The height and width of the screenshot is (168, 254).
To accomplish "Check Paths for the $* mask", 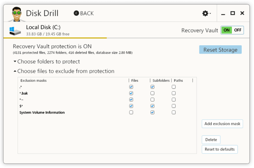I will (174, 106).
